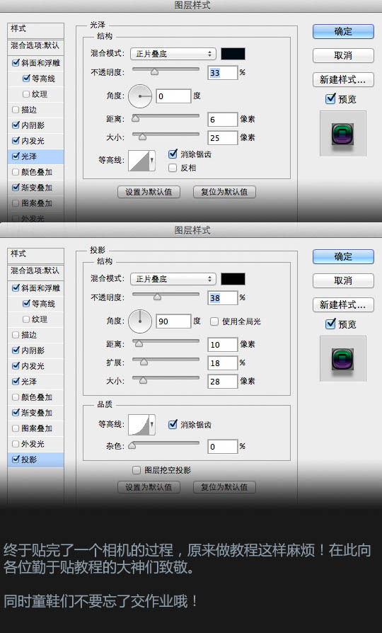Select the highlighted 光泽 row in top dialog

point(35,156)
